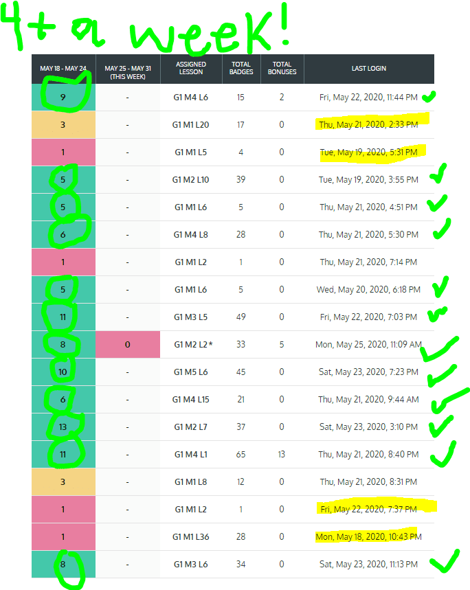Click the Total Badges column header
The width and height of the screenshot is (470, 590).
pyautogui.click(x=241, y=69)
